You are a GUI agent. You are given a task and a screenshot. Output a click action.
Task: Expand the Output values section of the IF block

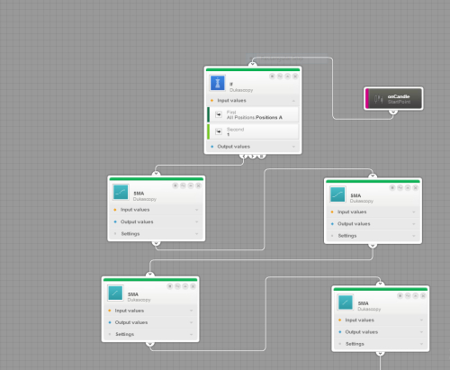click(293, 147)
